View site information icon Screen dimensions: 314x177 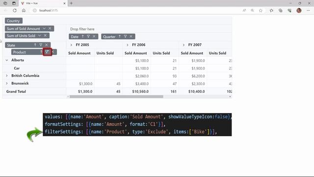[35, 10]
